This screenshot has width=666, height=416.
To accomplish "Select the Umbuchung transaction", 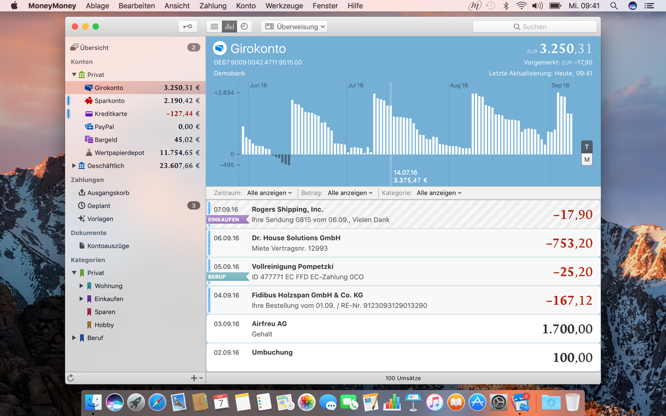I will coord(403,357).
